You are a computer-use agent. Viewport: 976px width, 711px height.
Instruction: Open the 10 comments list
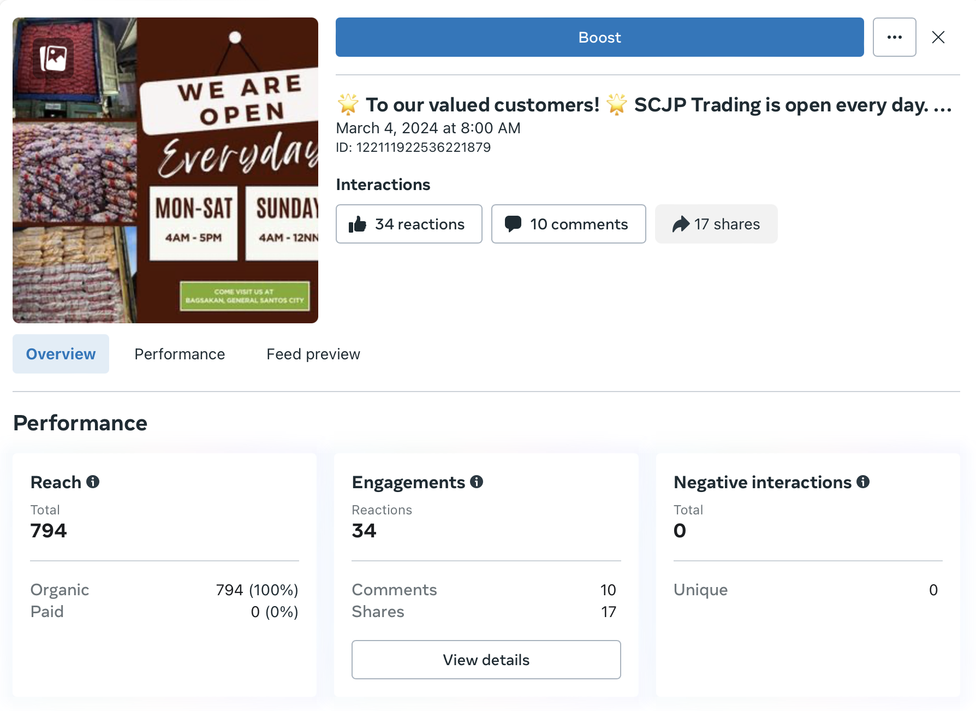pyautogui.click(x=568, y=224)
